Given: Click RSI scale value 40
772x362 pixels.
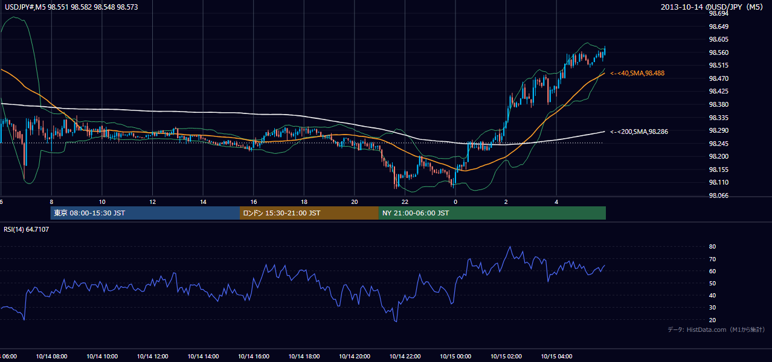Looking at the screenshot, I should pyautogui.click(x=712, y=296).
